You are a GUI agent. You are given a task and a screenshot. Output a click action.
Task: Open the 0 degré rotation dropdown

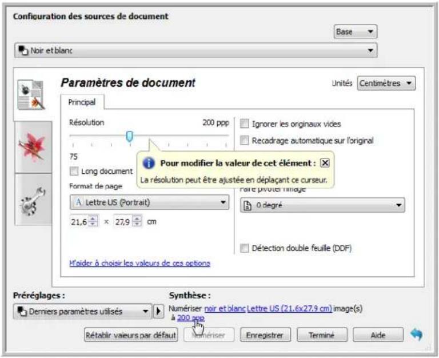pos(322,205)
